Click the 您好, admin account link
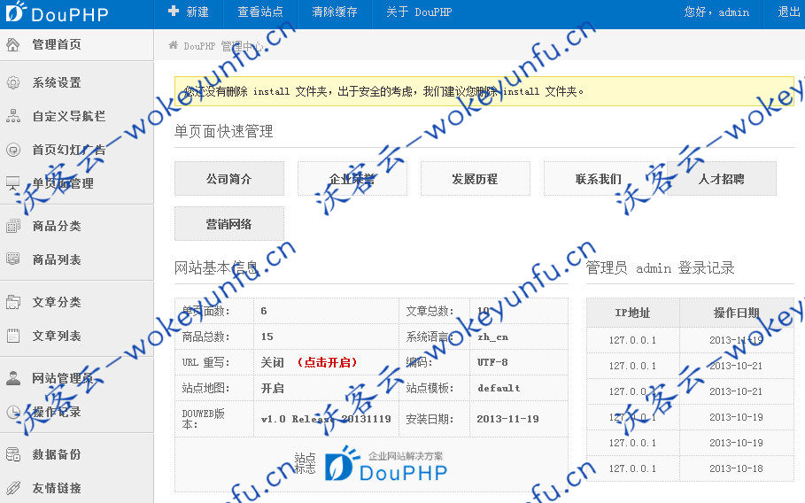Image resolution: width=805 pixels, height=503 pixels. click(x=716, y=12)
